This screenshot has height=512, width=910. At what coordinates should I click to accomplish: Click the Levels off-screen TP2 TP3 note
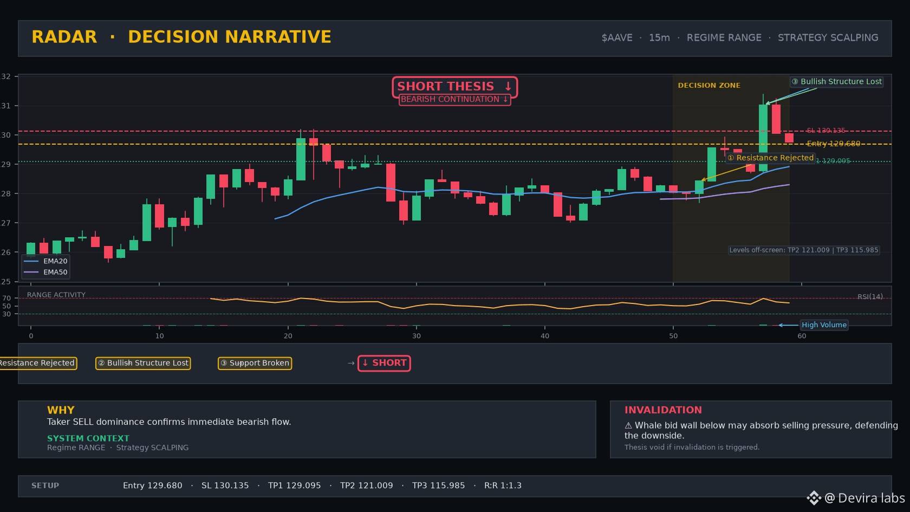pyautogui.click(x=804, y=250)
